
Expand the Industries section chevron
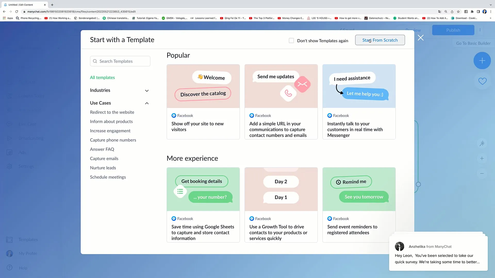147,91
